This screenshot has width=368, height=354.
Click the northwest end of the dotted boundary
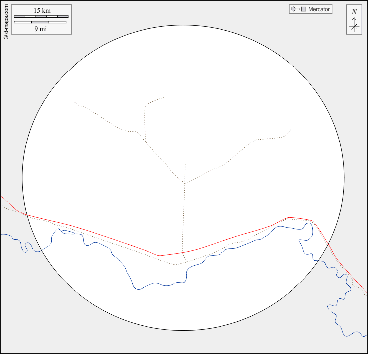click(74, 96)
